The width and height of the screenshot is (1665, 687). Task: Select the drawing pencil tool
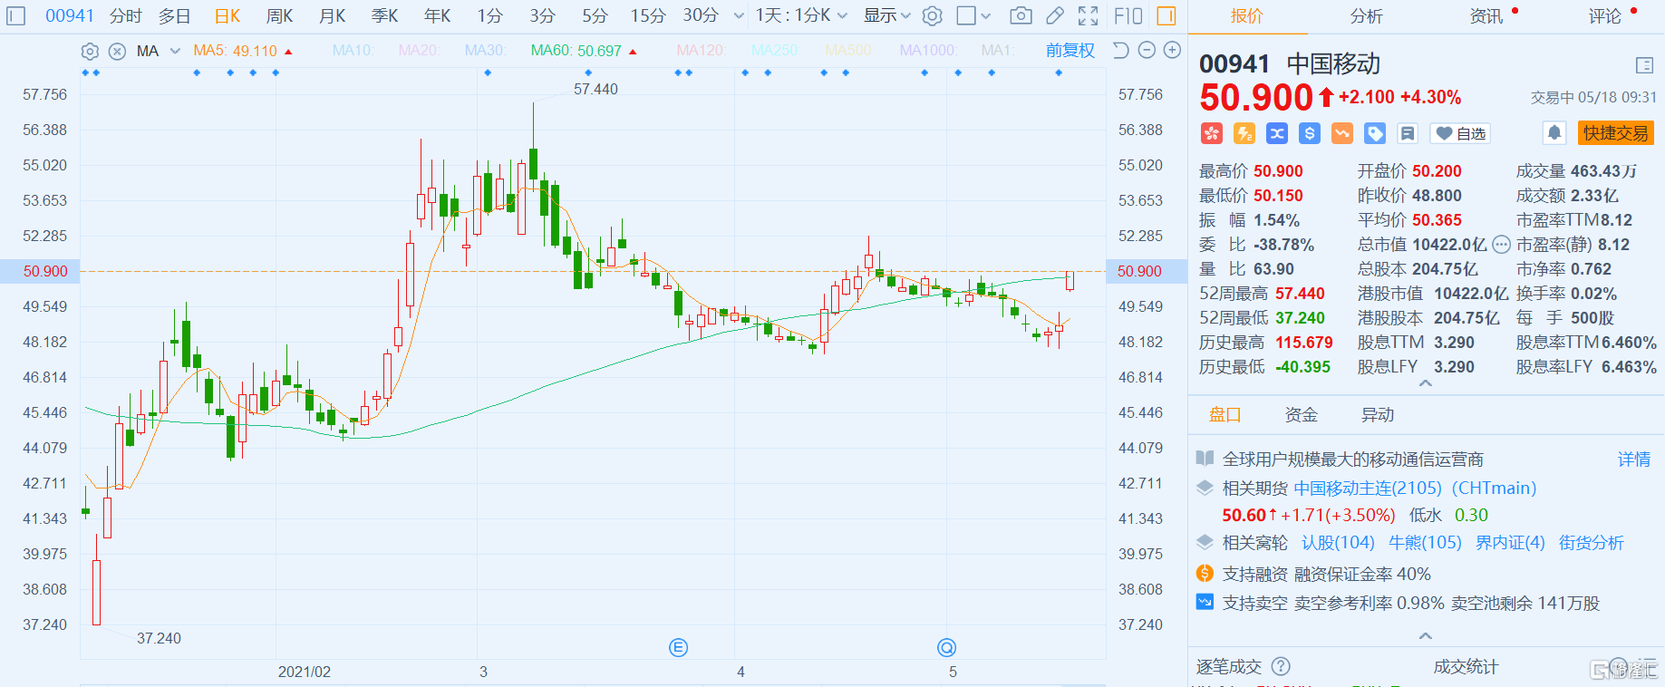click(x=1054, y=15)
